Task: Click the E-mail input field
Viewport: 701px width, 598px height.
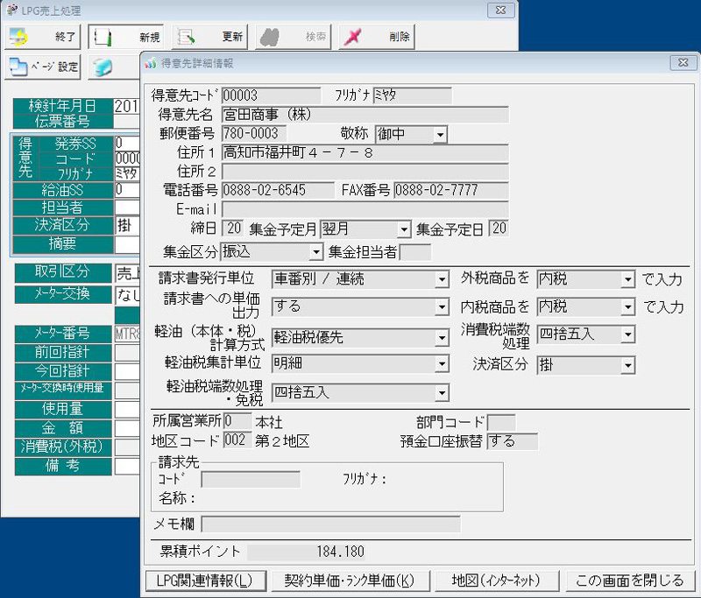Action: pos(365,209)
